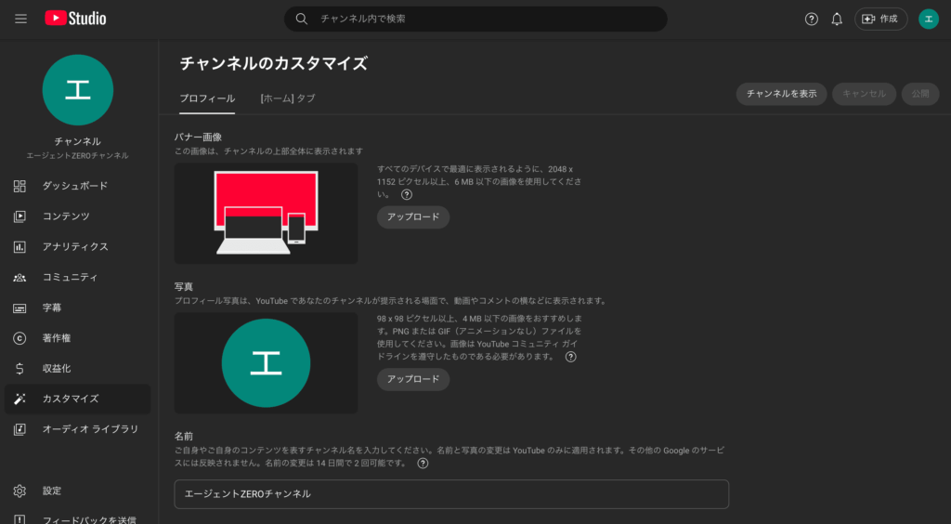Click the YouTube Studio logo
The height and width of the screenshot is (524, 951).
point(75,19)
